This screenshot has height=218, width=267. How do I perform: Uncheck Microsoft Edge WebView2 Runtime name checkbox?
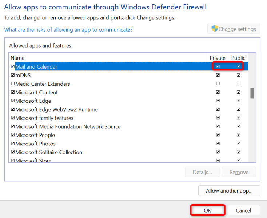(x=13, y=109)
